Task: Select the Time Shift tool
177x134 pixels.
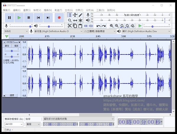Action: pyautogui.click(x=75, y=20)
